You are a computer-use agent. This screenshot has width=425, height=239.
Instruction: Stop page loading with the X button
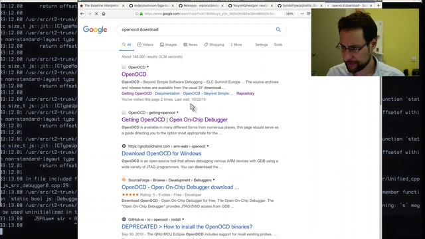tap(96, 13)
